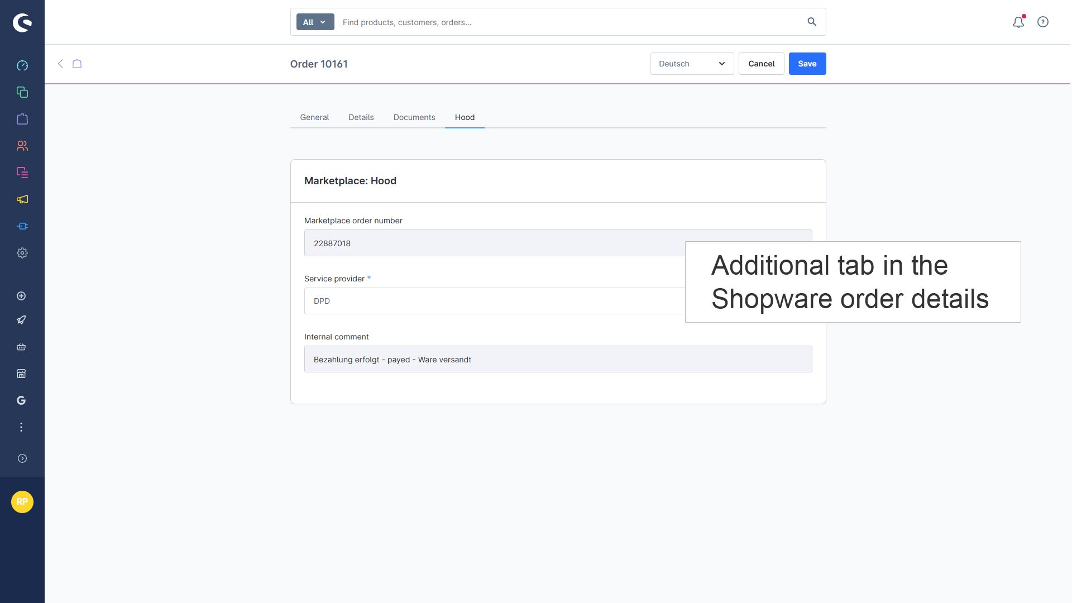
Task: Open the Dashboard speedometer icon
Action: 22,65
